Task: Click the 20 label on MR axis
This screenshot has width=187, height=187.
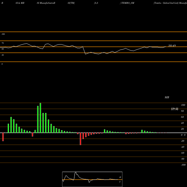Action: click(183, 129)
